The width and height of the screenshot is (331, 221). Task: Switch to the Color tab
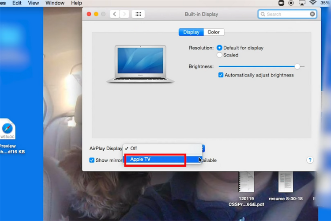pyautogui.click(x=214, y=32)
